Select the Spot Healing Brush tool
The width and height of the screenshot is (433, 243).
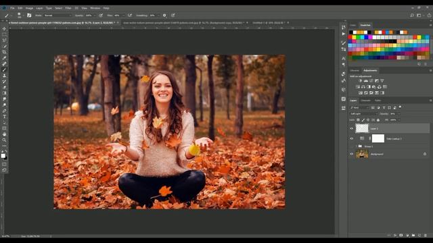(x=4, y=63)
